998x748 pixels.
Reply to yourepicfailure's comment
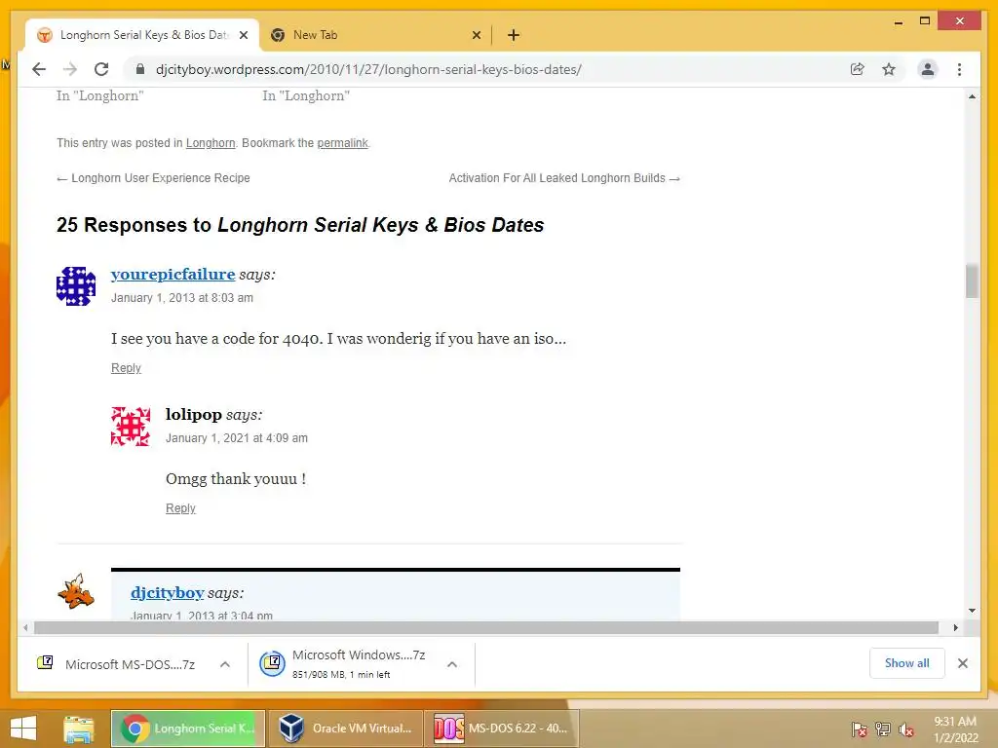tap(126, 367)
